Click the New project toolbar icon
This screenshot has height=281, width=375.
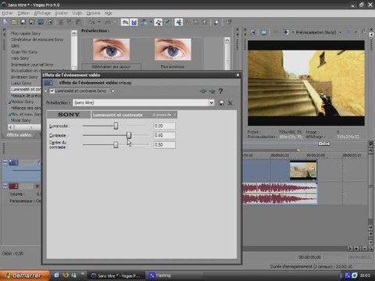click(x=5, y=22)
